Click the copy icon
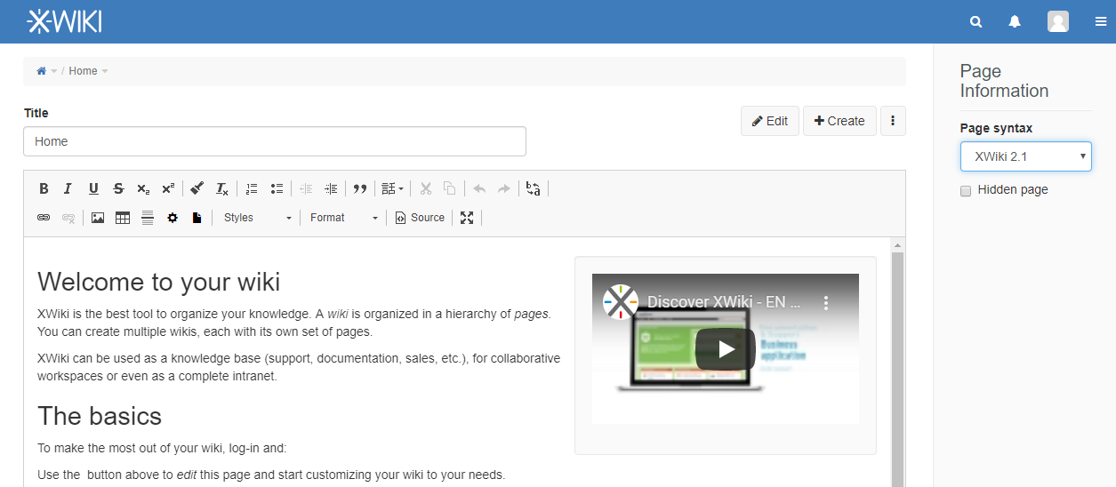The height and width of the screenshot is (487, 1116). pos(450,188)
